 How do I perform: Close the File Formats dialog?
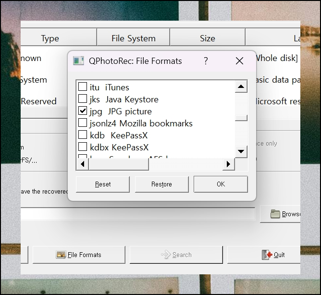tap(239, 61)
